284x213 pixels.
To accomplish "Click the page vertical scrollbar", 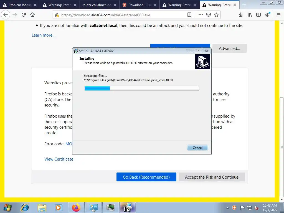I will pyautogui.click(x=282, y=147).
